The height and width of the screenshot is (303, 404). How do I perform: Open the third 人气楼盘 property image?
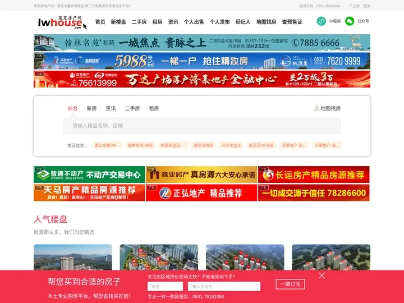pyautogui.click(x=245, y=257)
